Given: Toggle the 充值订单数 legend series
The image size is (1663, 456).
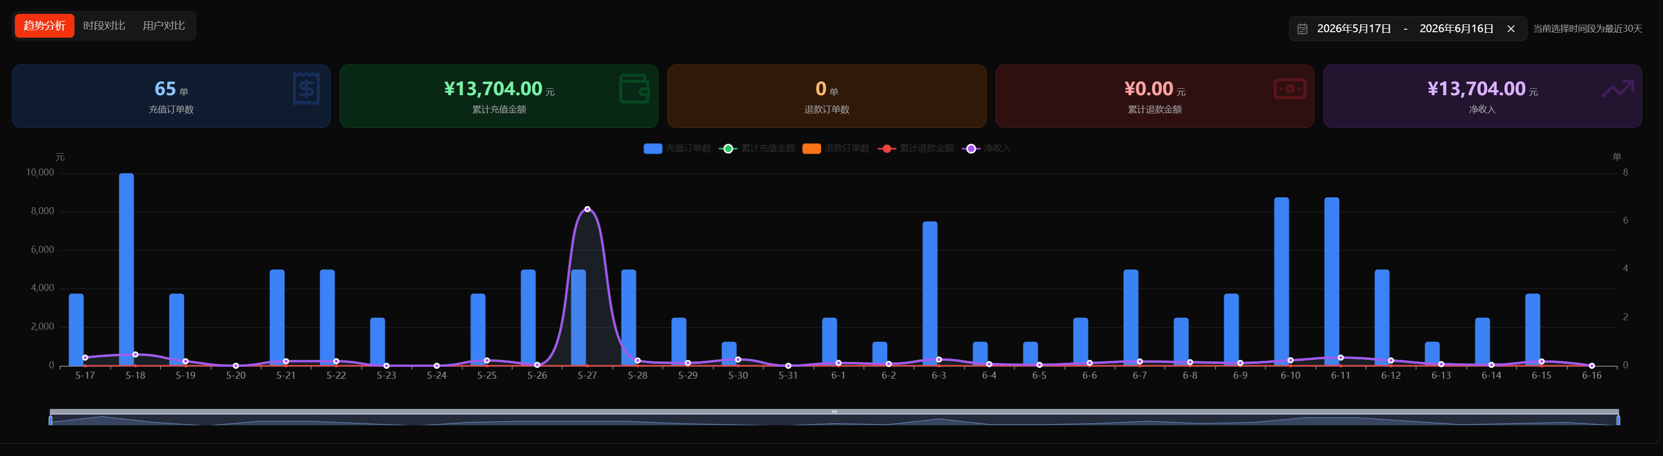Looking at the screenshot, I should (x=677, y=149).
